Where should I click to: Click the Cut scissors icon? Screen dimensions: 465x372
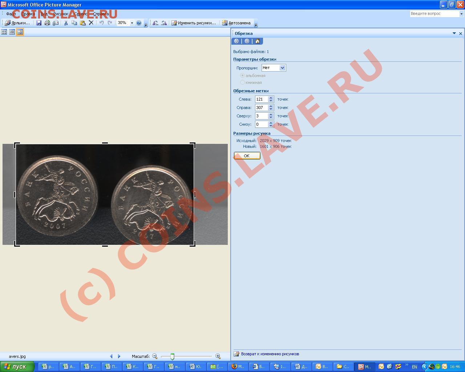(x=66, y=23)
